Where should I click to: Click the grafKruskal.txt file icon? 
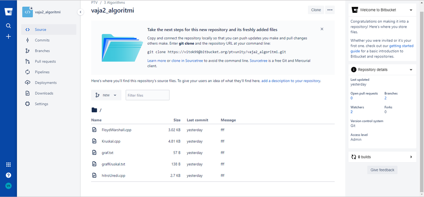click(94, 164)
